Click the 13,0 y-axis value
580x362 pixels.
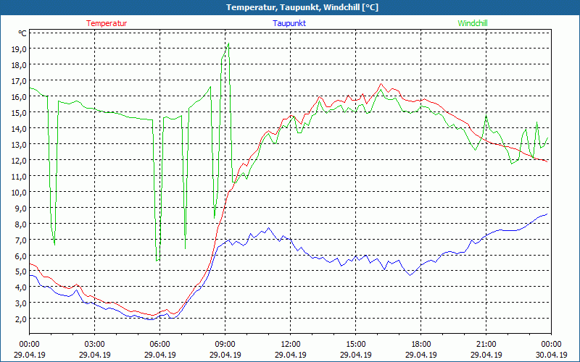[20, 144]
